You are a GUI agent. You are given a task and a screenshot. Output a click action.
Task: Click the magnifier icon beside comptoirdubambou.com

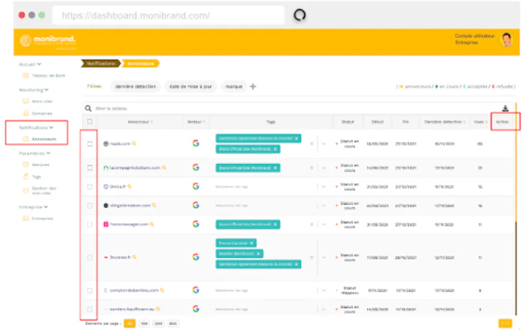[x=162, y=290]
